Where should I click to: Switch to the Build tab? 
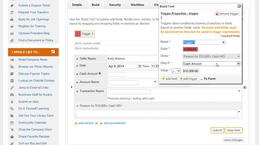click(96, 5)
